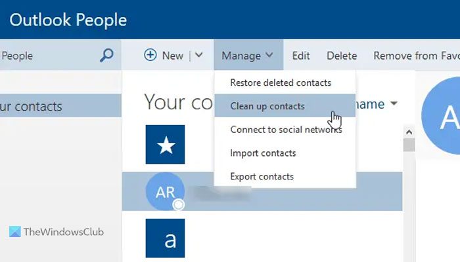Open the sort by name dropdown
The width and height of the screenshot is (460, 262).
377,103
